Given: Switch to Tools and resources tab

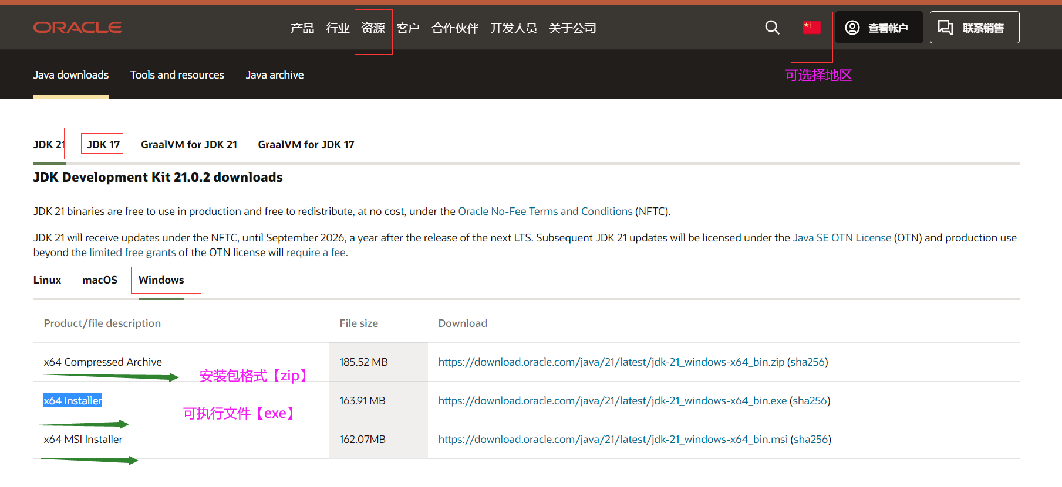Looking at the screenshot, I should pyautogui.click(x=177, y=75).
